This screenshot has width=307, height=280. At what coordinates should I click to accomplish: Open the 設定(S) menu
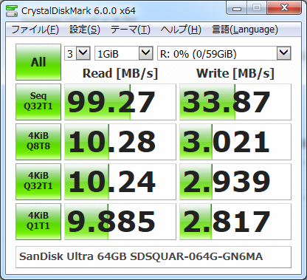[85, 30]
